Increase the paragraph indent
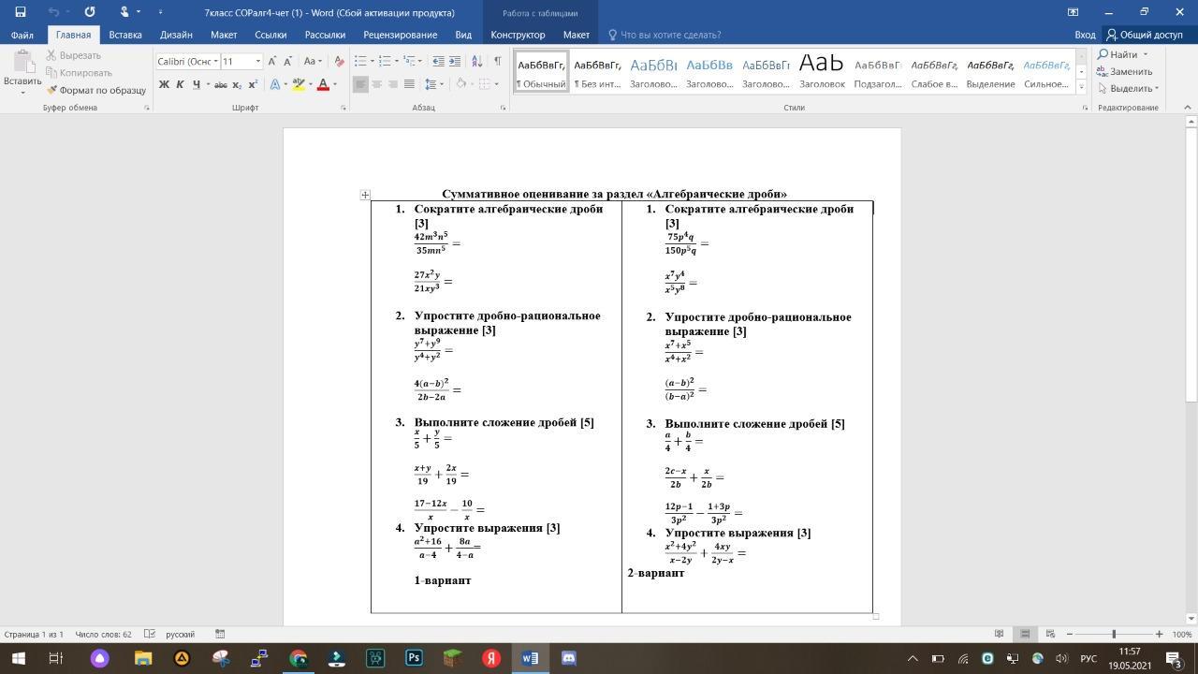 click(455, 61)
